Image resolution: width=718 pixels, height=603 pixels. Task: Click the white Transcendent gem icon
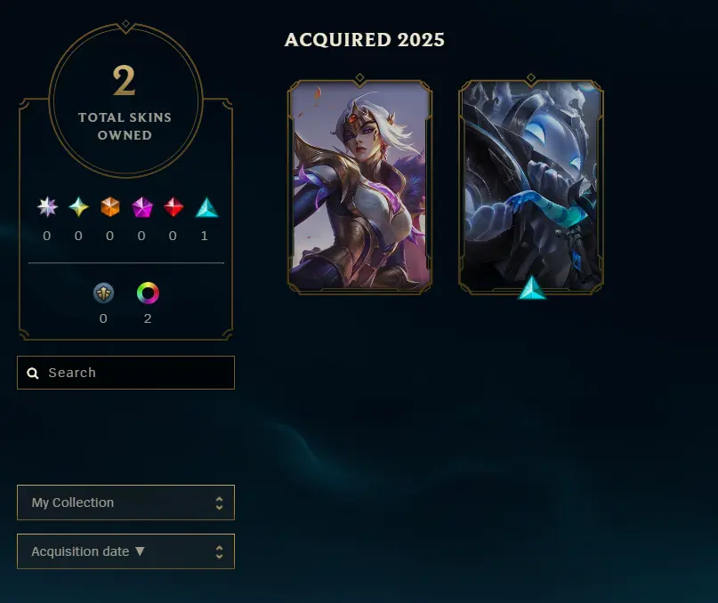click(47, 207)
